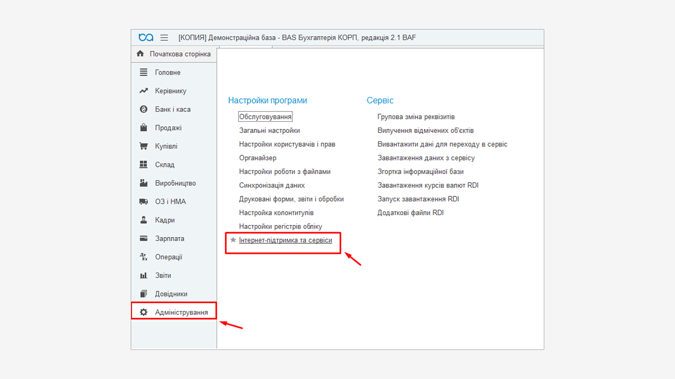Click the ОЗ і НМА truck icon
Screen dimensions: 675x379
(143, 201)
